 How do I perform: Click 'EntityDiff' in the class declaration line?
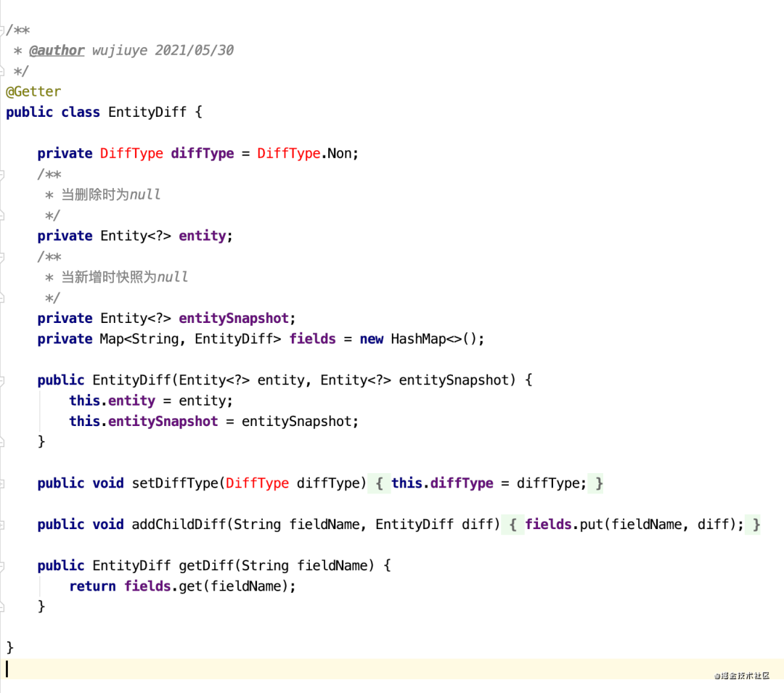tap(147, 112)
